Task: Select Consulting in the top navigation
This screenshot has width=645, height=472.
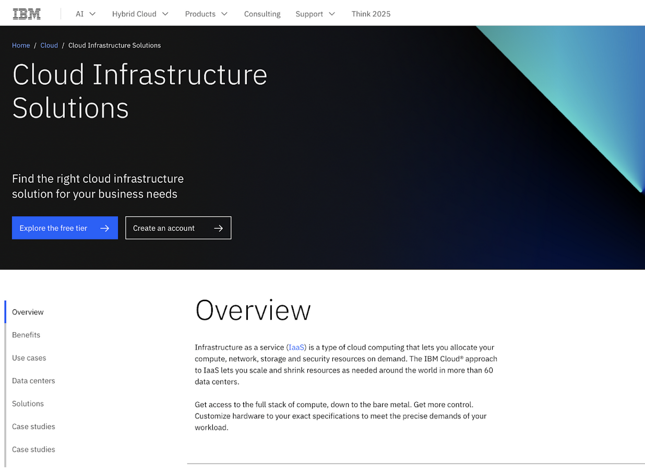Action: tap(262, 14)
